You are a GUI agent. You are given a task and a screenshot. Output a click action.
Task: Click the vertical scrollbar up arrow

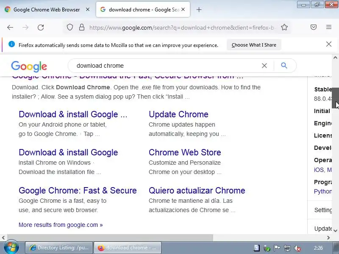[x=335, y=58]
